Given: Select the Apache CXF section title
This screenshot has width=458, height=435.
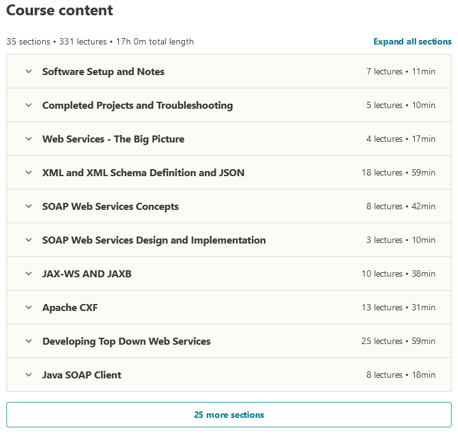Looking at the screenshot, I should (x=70, y=307).
